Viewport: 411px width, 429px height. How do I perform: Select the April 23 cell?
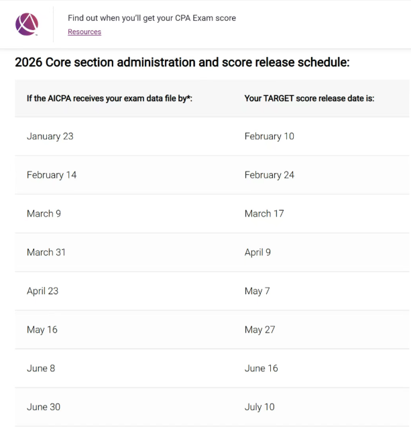[42, 291]
